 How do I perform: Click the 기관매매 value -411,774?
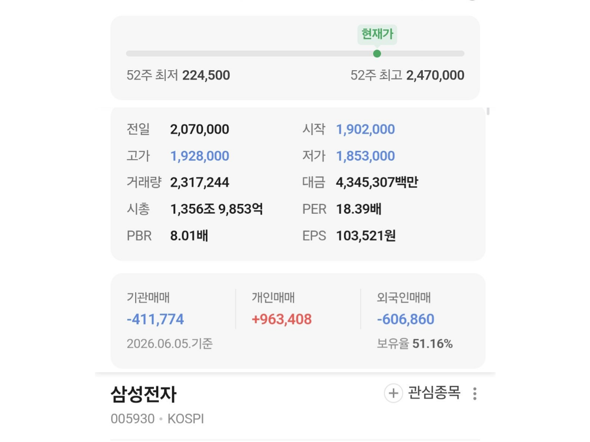(155, 320)
